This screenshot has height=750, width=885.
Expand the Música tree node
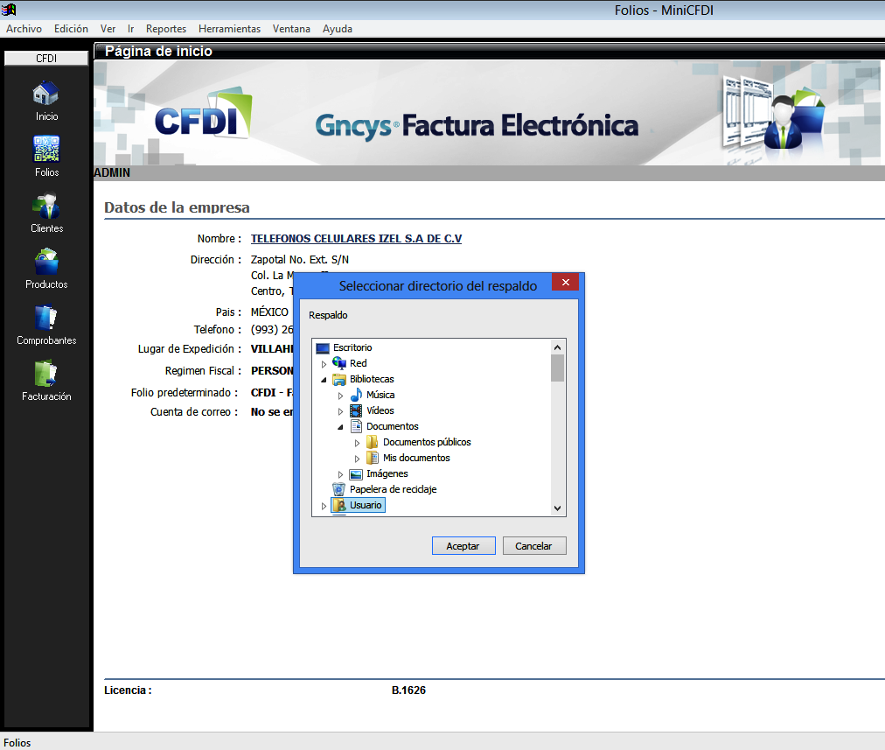pos(340,396)
